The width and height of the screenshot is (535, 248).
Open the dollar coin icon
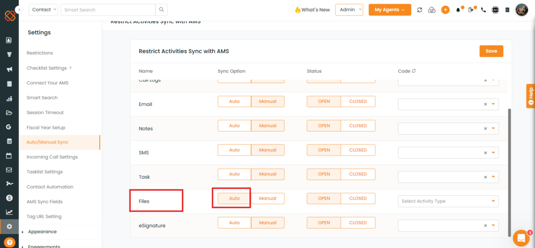[x=9, y=198]
